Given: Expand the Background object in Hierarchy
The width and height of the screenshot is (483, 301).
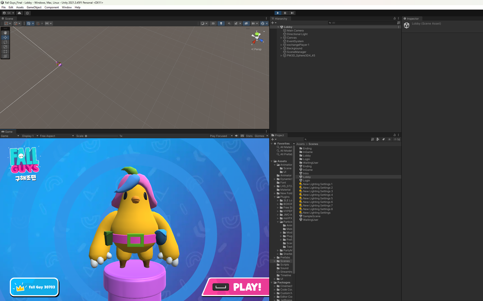Looking at the screenshot, I should (281, 48).
